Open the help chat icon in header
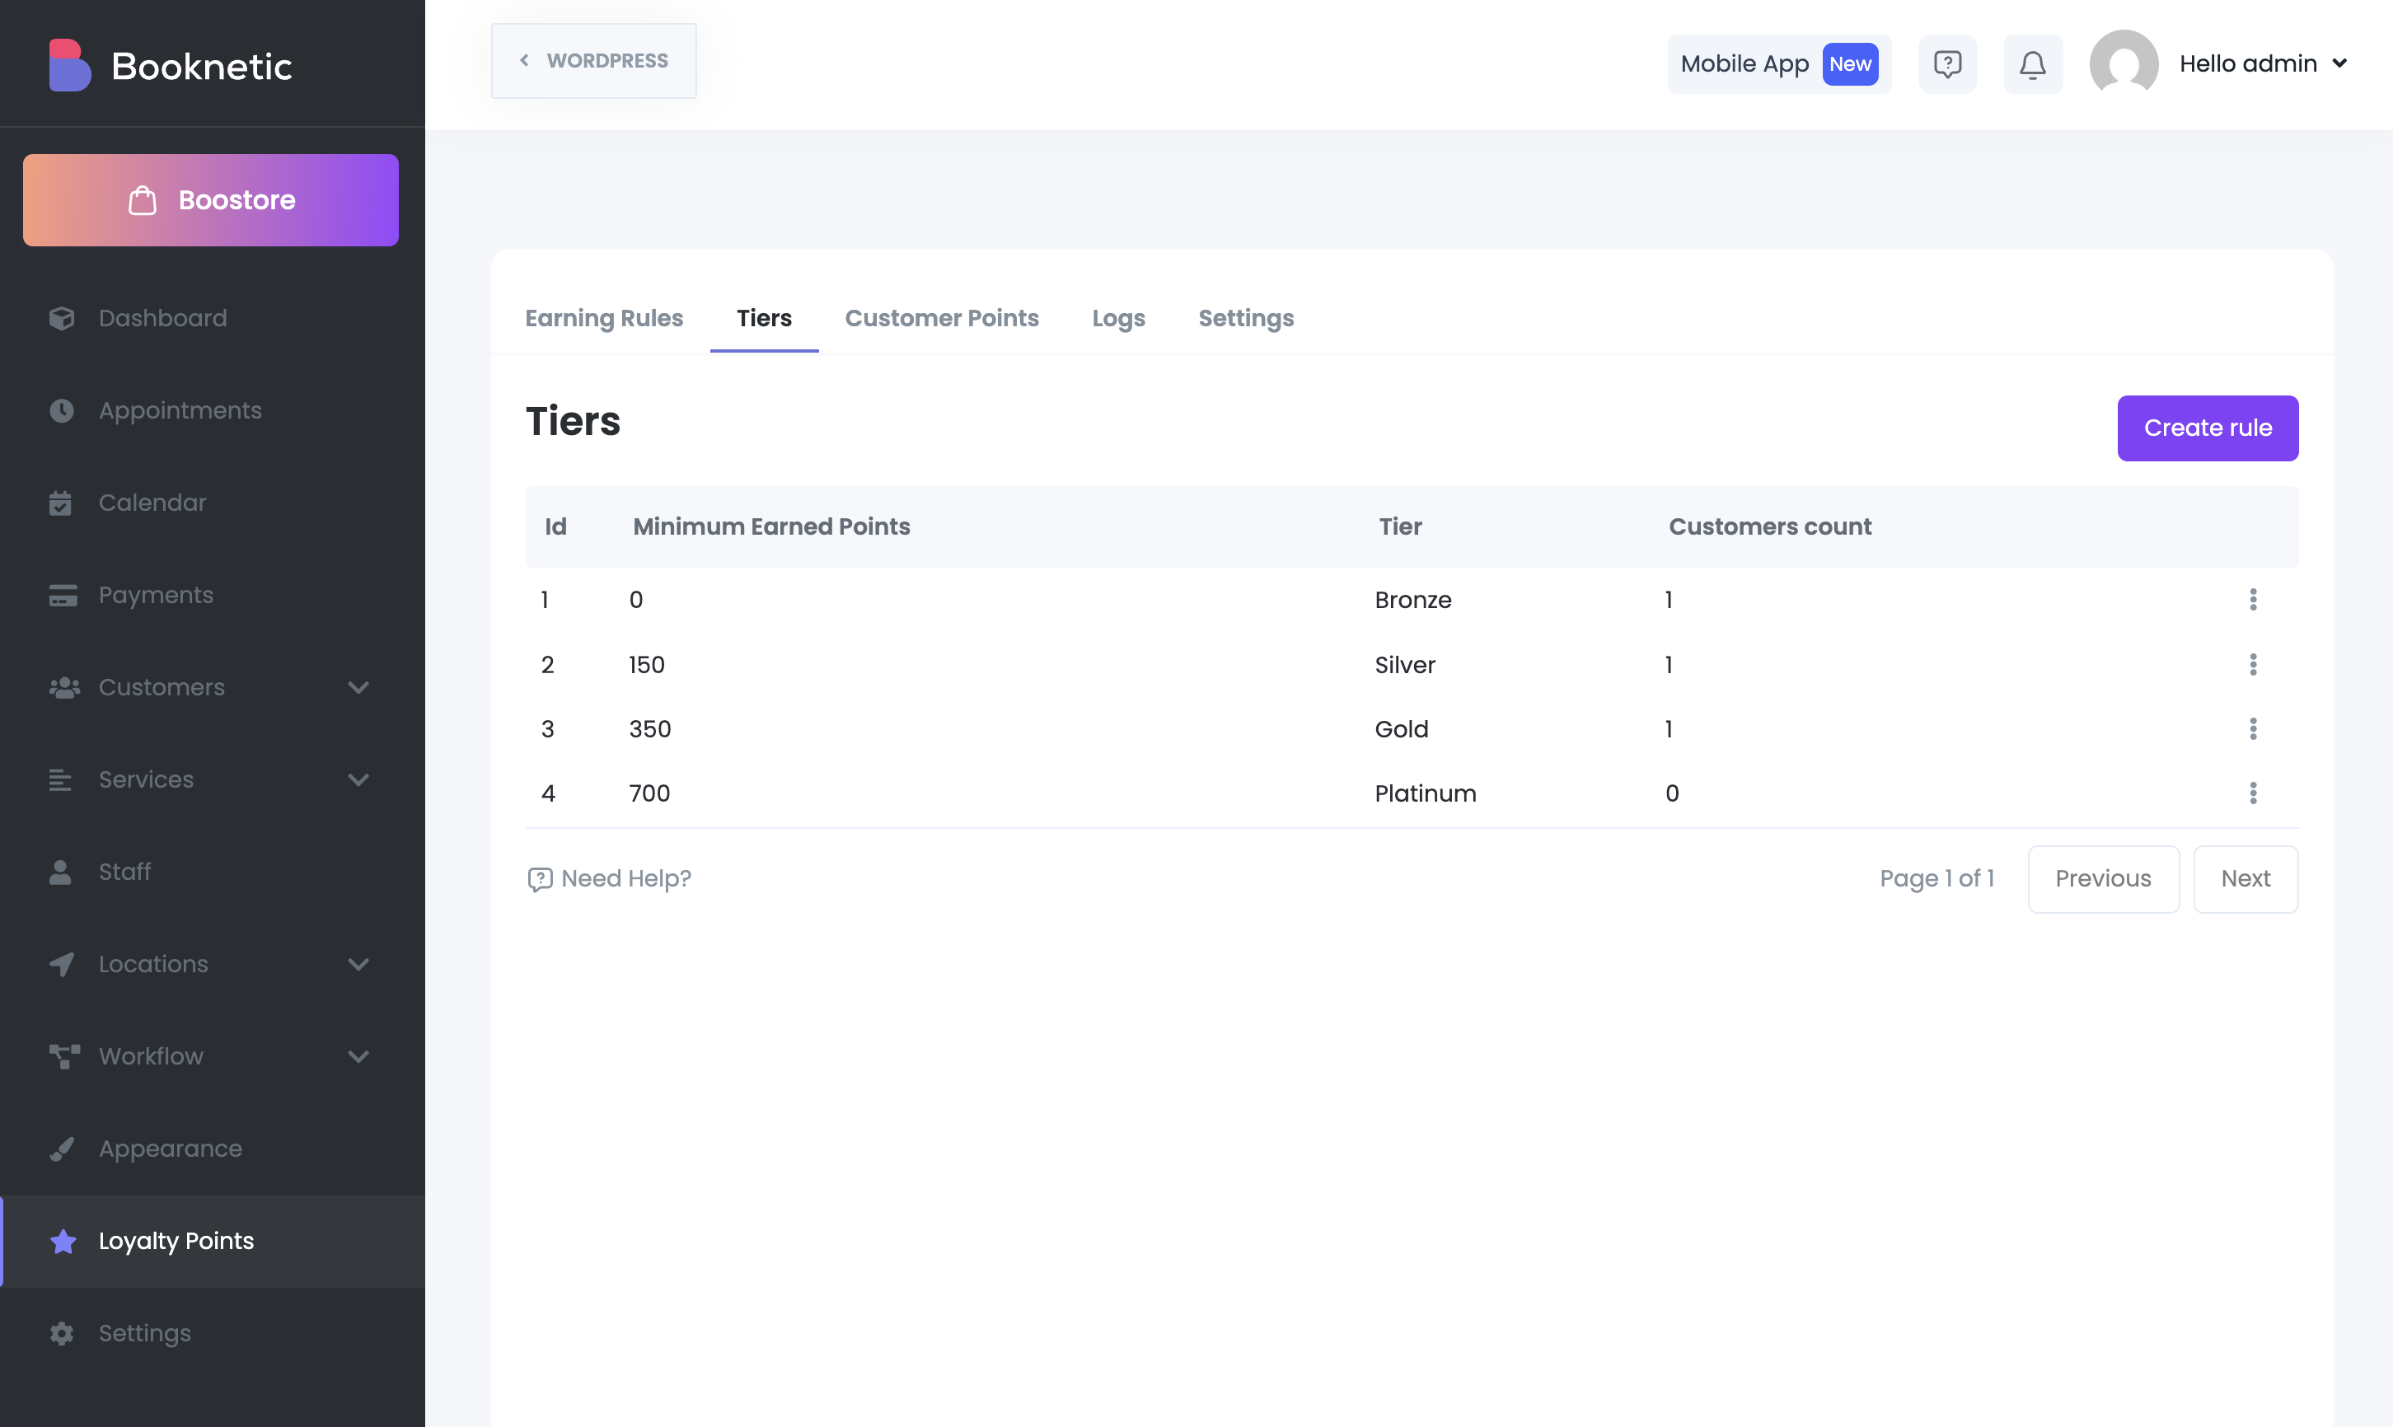The width and height of the screenshot is (2393, 1427). [x=1947, y=64]
